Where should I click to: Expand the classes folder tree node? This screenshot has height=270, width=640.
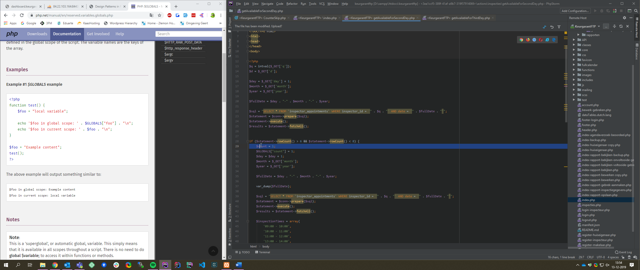point(574,45)
